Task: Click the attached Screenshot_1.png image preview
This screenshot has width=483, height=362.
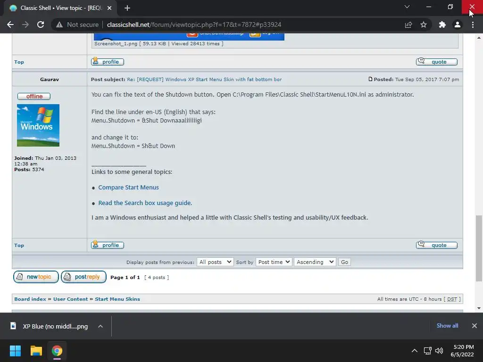Action: point(189,37)
